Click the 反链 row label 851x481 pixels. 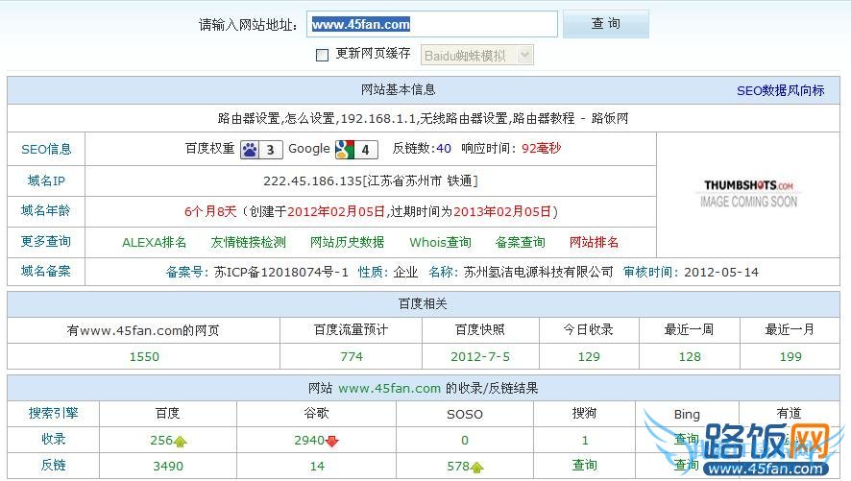pos(53,466)
